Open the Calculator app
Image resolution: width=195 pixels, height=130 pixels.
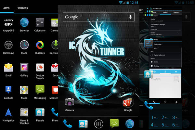pos(40,25)
